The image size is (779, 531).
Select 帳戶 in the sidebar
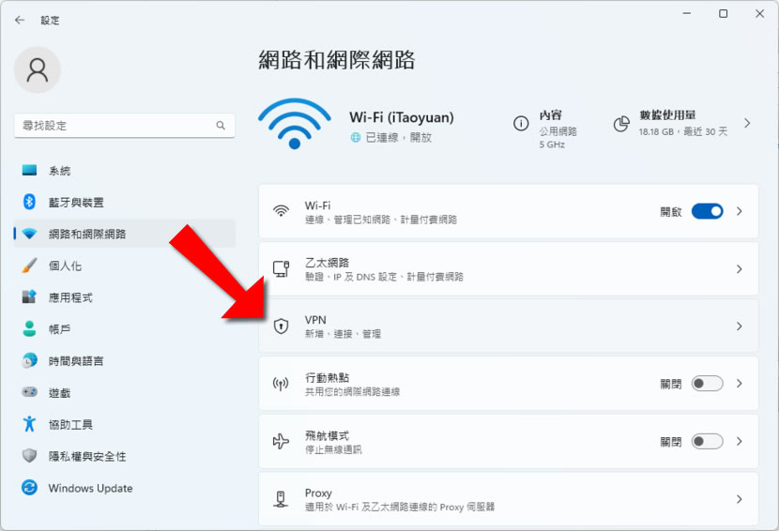[x=124, y=329]
